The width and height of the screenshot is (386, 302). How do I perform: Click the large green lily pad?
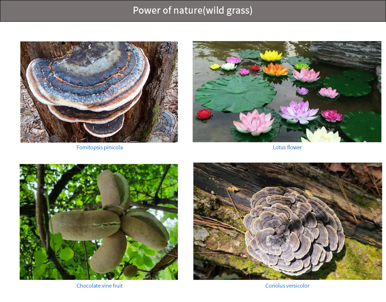[235, 94]
